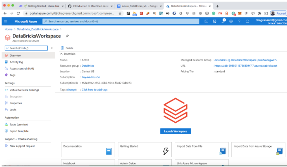Open the help question mark icon
287x167 pixels.
click(239, 21)
